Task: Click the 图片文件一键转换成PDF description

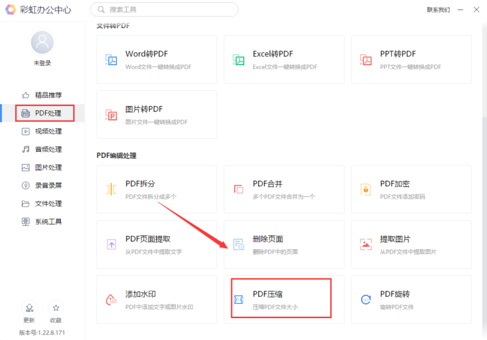Action: [156, 122]
